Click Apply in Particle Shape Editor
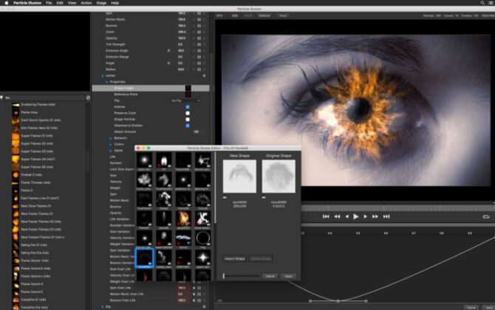The height and width of the screenshot is (310, 495). pyautogui.click(x=288, y=276)
